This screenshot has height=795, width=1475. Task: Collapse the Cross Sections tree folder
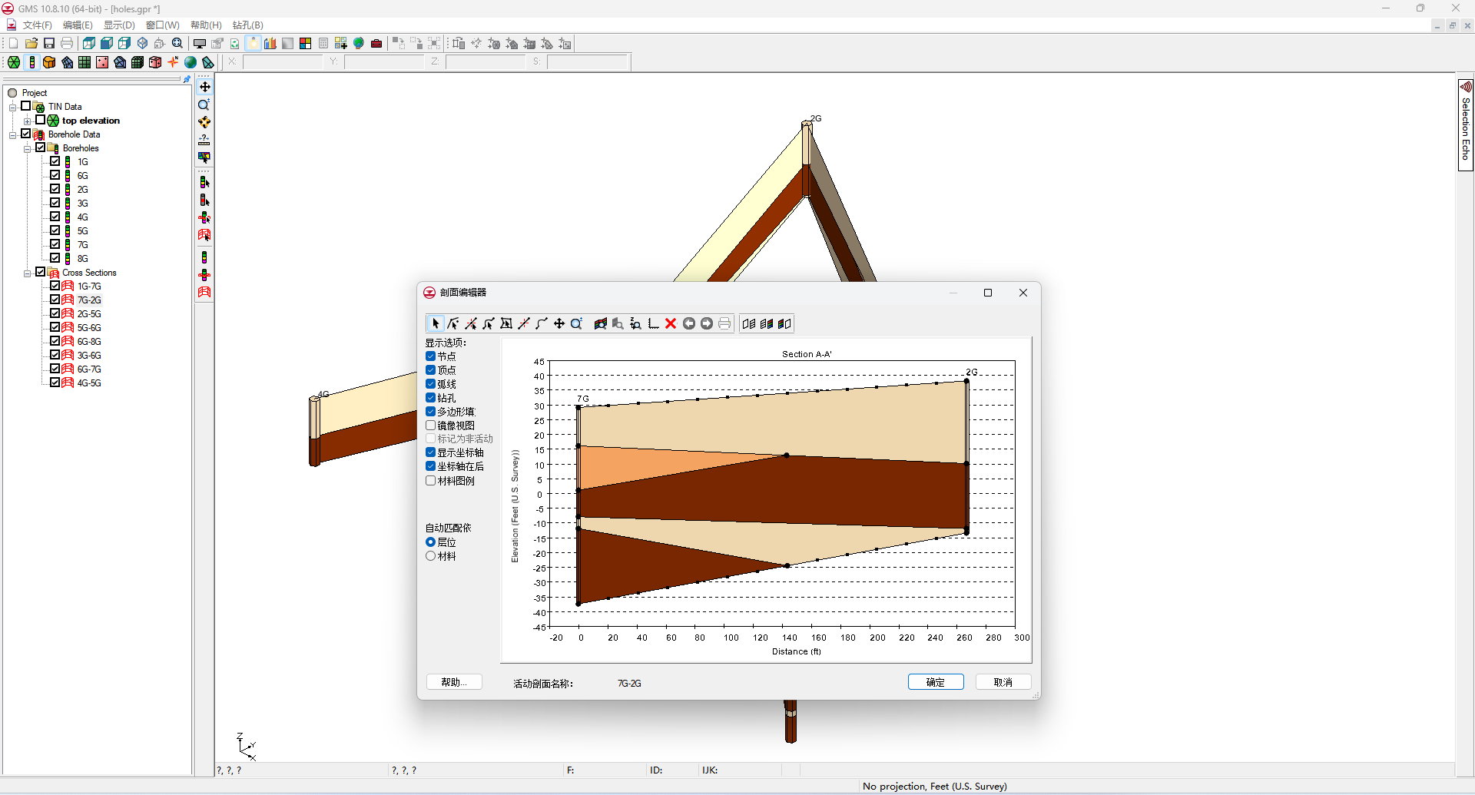(x=28, y=273)
